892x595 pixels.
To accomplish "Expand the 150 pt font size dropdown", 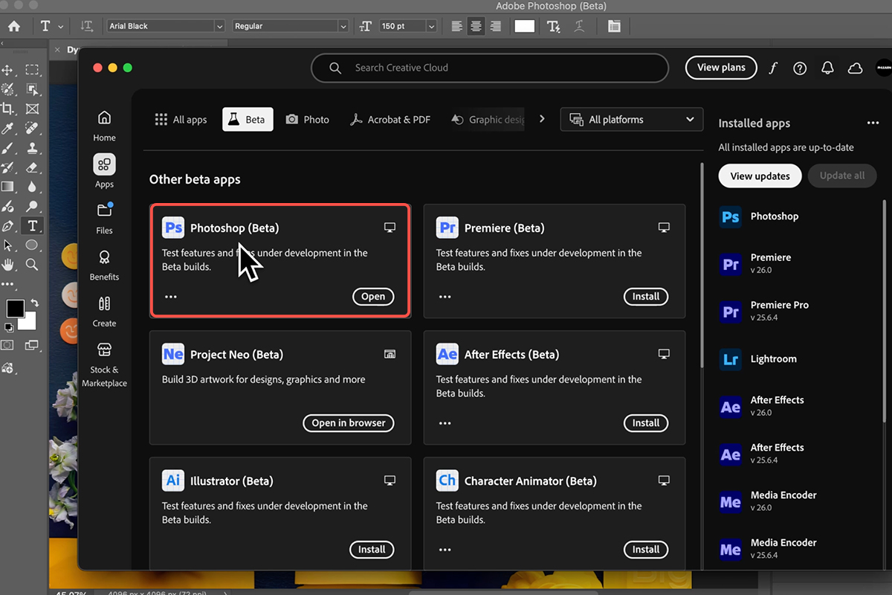I will click(x=431, y=26).
